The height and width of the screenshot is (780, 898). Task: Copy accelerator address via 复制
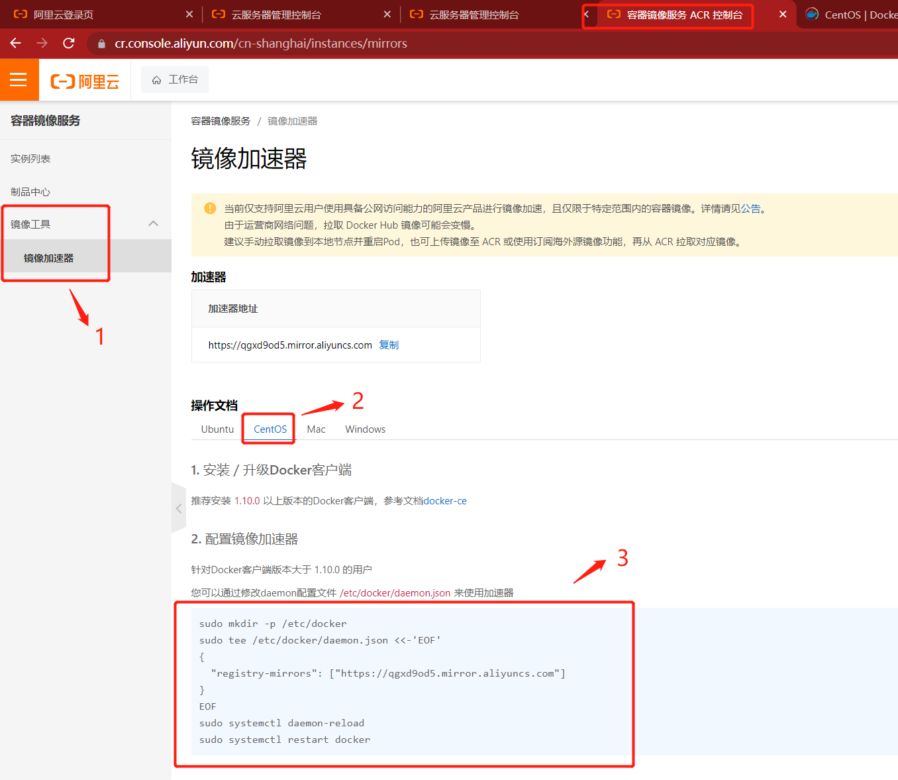(x=389, y=345)
